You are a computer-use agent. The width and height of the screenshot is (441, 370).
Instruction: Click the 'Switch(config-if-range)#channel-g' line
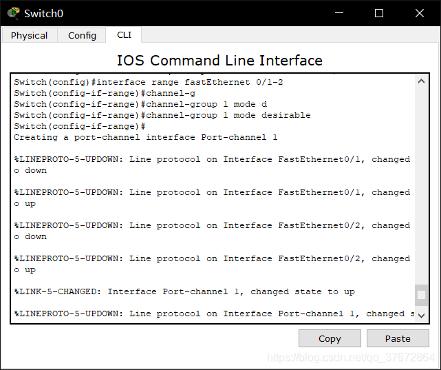[105, 93]
